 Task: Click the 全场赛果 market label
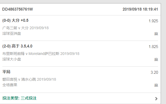click(x=10, y=85)
